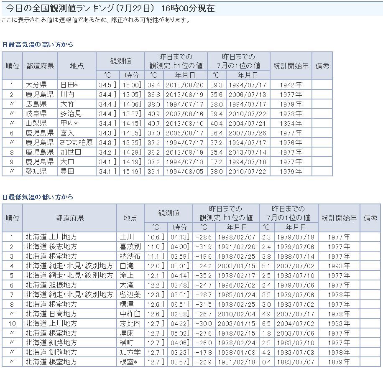Open the 大分県 prefecture link
This screenshot has width=383, height=369.
click(x=36, y=85)
